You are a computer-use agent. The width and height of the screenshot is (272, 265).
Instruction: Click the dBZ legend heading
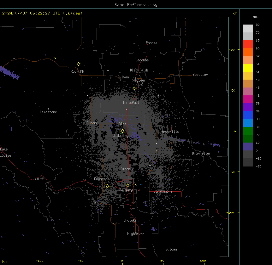point(256,17)
